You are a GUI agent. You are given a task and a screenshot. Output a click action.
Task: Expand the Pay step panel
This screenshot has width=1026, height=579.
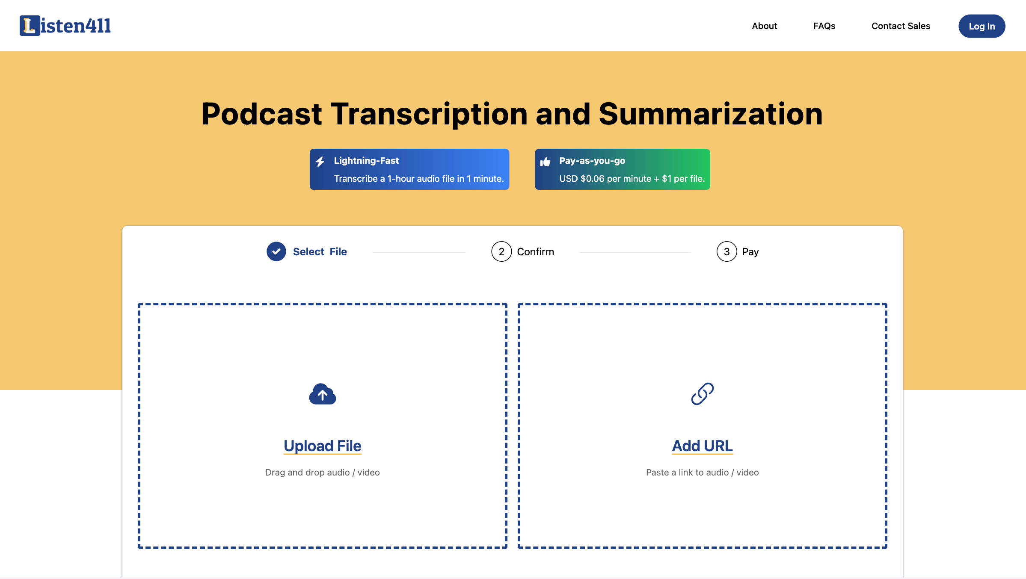(x=738, y=251)
